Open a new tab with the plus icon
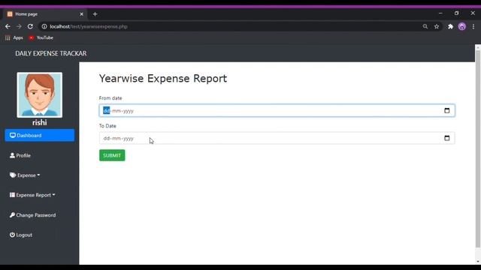This screenshot has height=270, width=481. (95, 14)
